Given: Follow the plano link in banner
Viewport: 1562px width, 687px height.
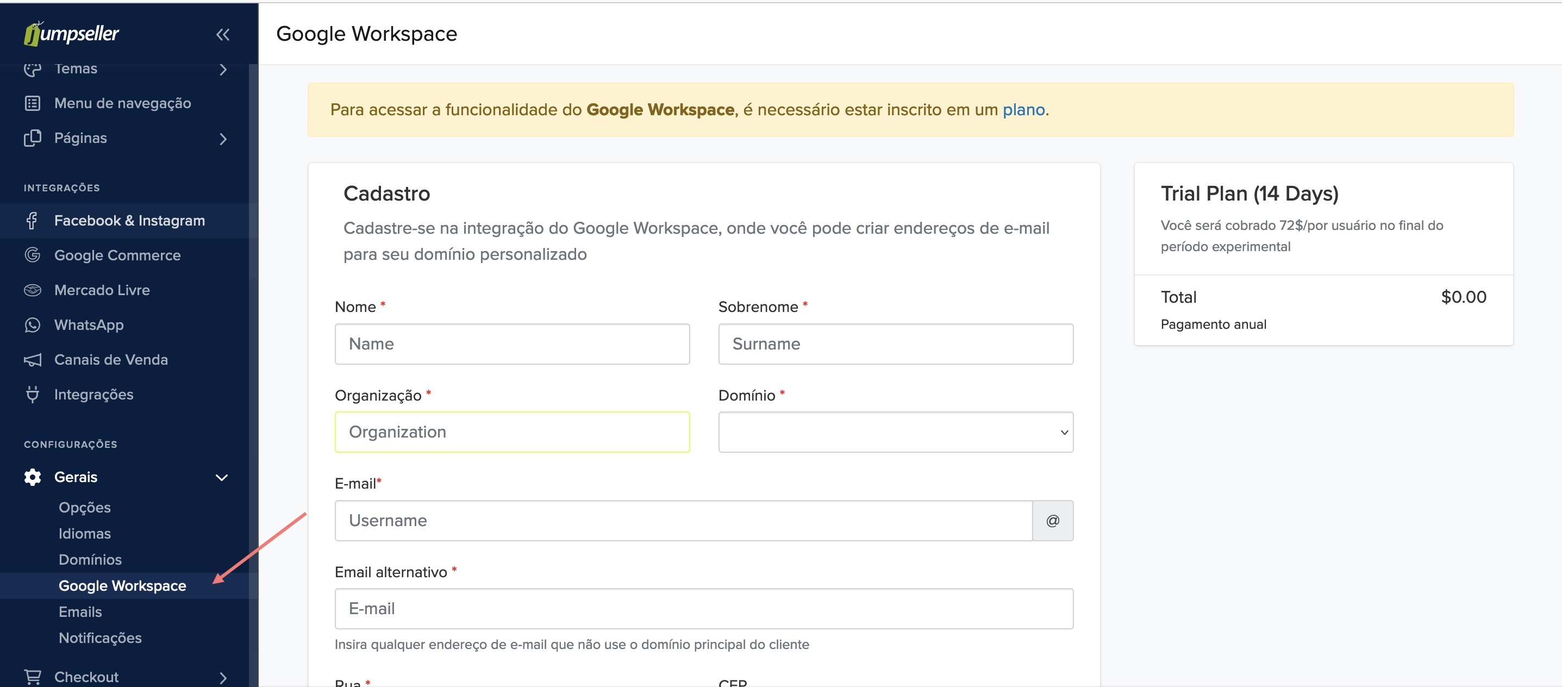Looking at the screenshot, I should [x=1023, y=110].
